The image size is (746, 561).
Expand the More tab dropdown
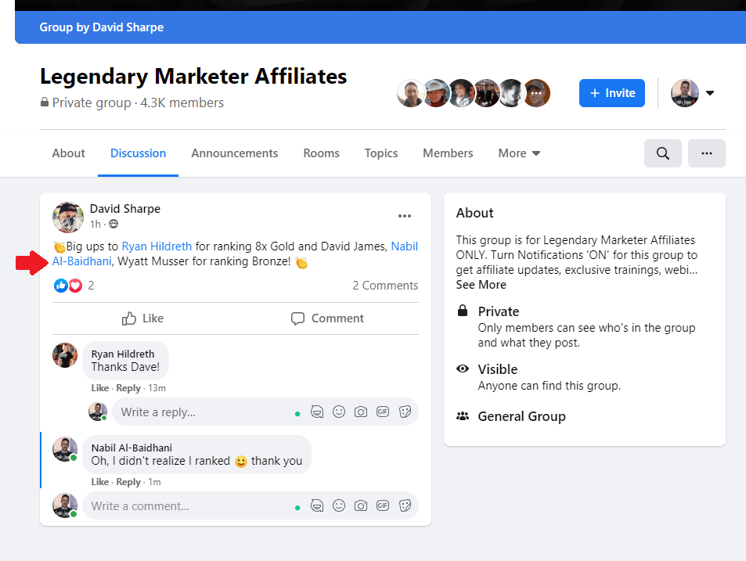tap(519, 153)
